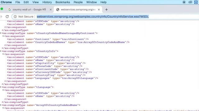This screenshot has width=199, height=111.
Task: Collapse the ArrayOftCountryCodeAndName complexType node
Action: click(x=1, y=105)
